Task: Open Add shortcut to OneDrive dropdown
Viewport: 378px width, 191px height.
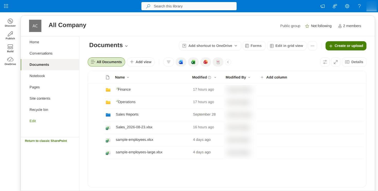Action: pyautogui.click(x=210, y=46)
